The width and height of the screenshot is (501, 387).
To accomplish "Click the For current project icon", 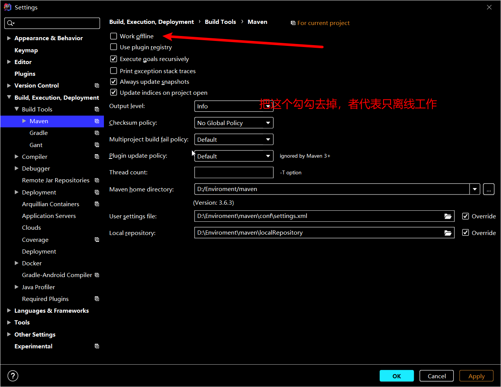I will 293,23.
